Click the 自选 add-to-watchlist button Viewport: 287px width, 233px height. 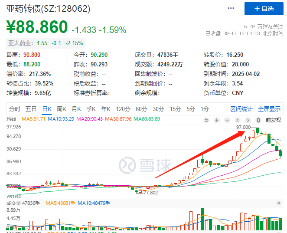click(264, 9)
